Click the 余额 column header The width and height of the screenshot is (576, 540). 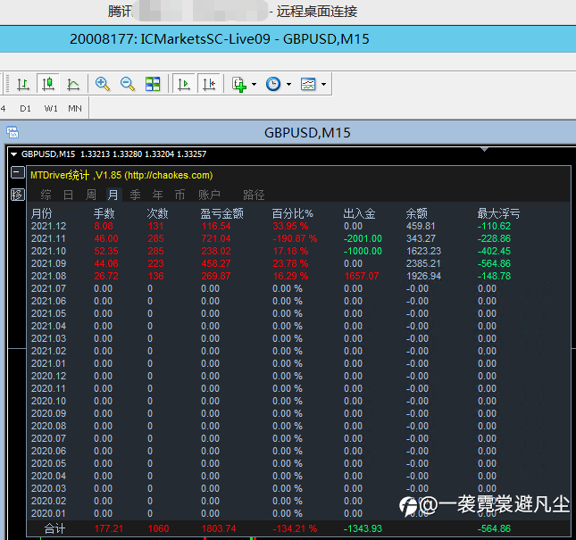coord(416,213)
